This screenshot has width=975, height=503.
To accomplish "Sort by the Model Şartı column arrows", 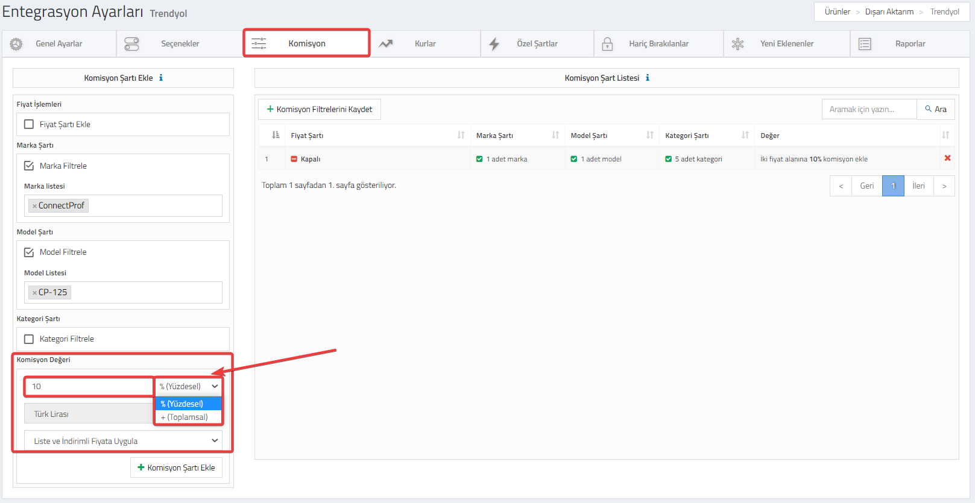I will [x=650, y=135].
